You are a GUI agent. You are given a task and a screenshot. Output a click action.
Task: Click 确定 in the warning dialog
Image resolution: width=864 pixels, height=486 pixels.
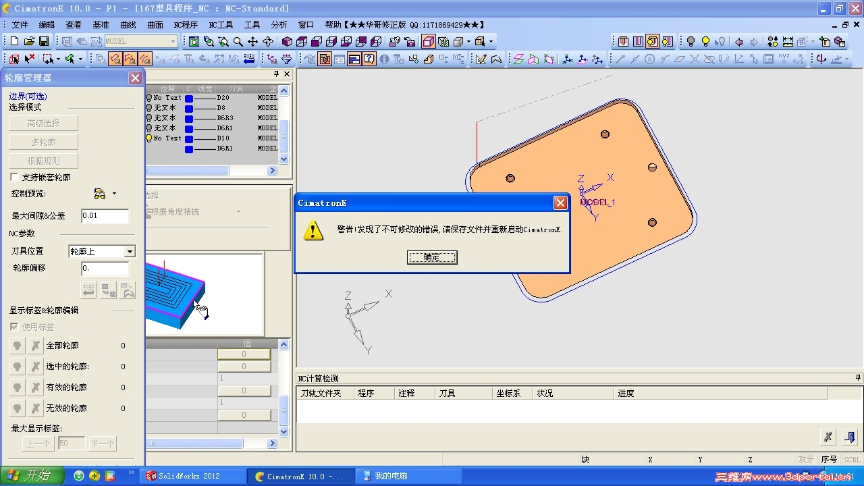click(x=432, y=257)
